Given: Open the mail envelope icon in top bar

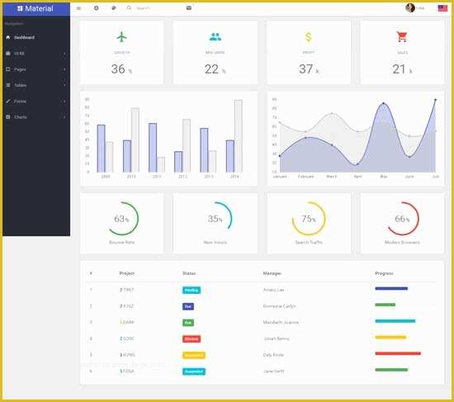Looking at the screenshot, I should click(189, 8).
